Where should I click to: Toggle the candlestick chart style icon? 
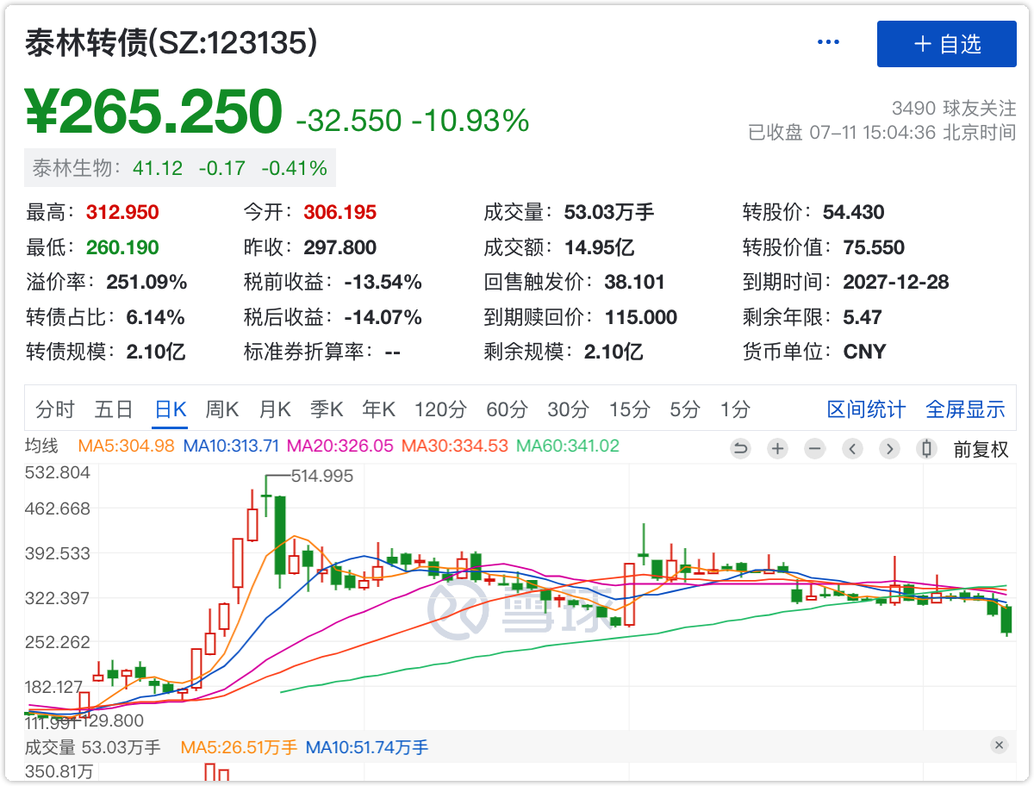tap(927, 448)
